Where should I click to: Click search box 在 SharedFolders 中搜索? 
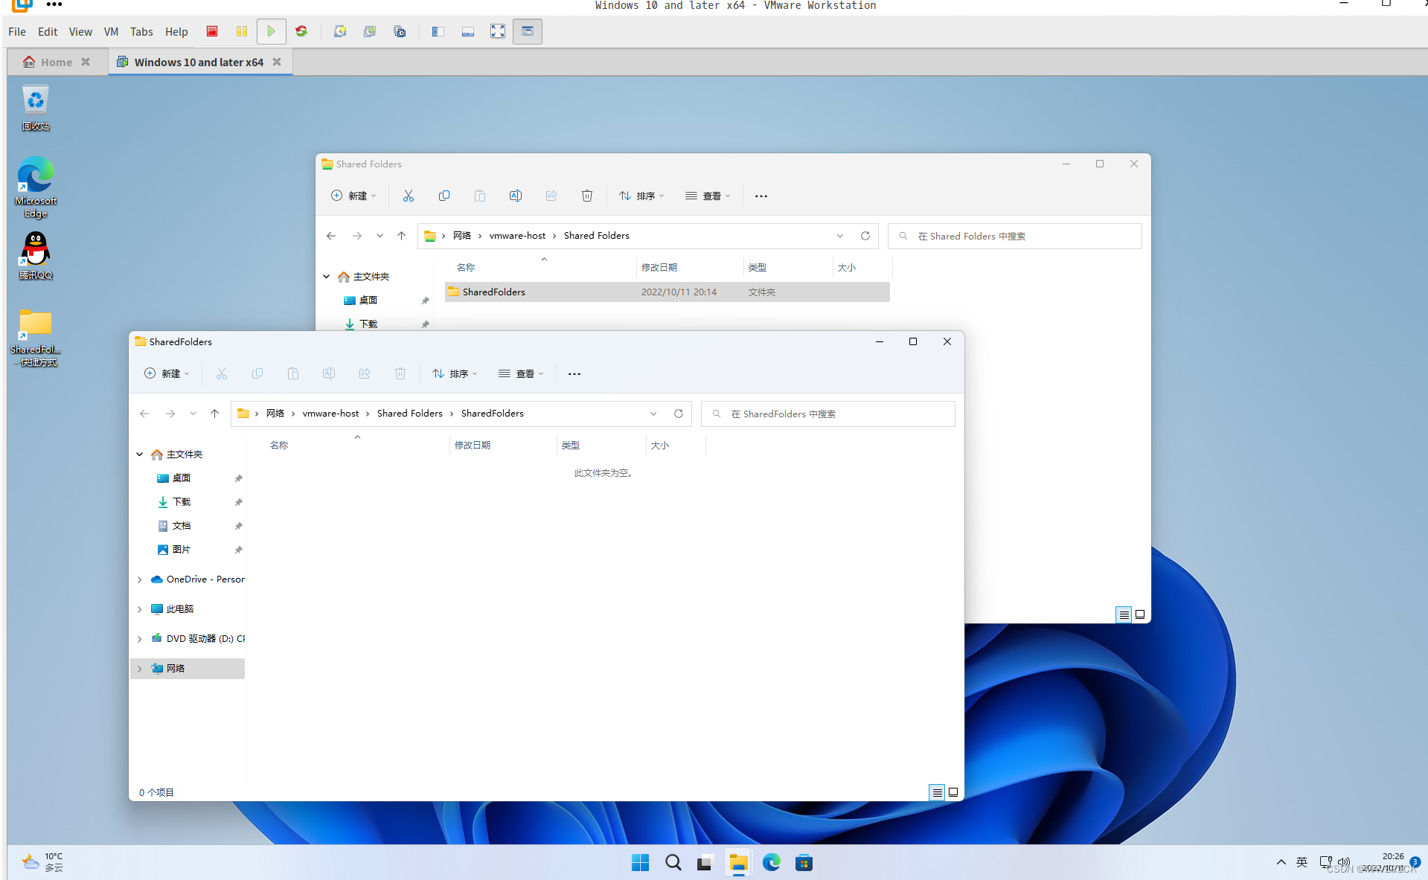pos(828,414)
